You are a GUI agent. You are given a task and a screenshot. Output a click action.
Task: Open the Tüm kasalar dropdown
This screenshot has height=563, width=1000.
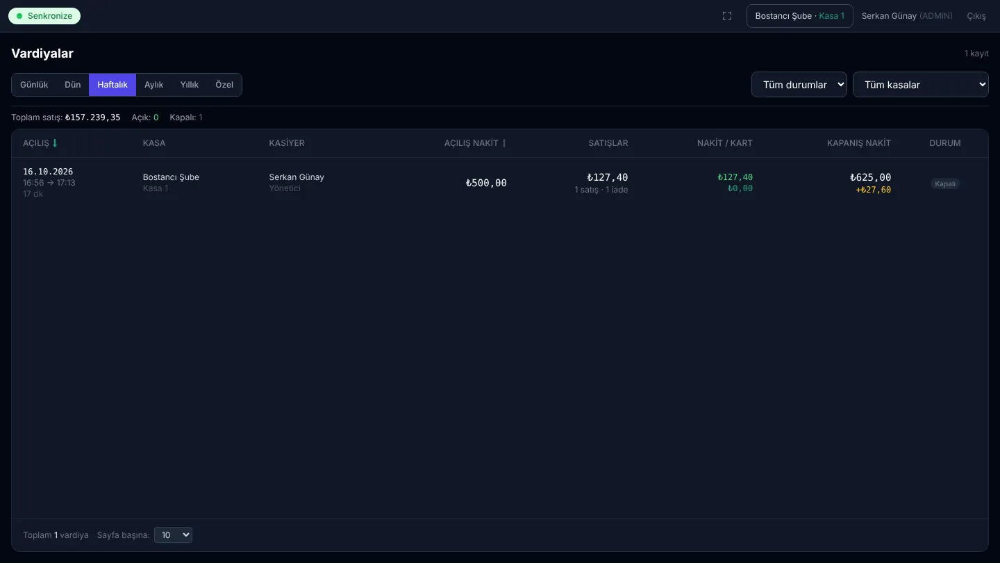pos(921,85)
